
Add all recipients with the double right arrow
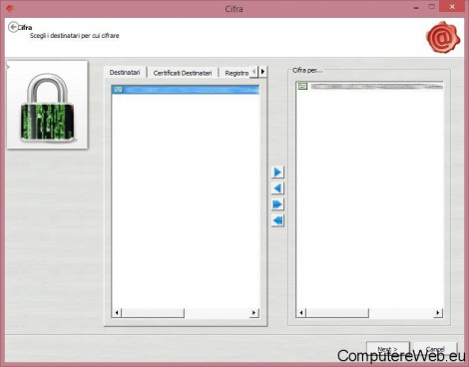pos(277,204)
